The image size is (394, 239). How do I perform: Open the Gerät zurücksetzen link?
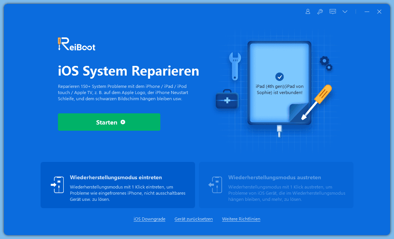coord(194,219)
